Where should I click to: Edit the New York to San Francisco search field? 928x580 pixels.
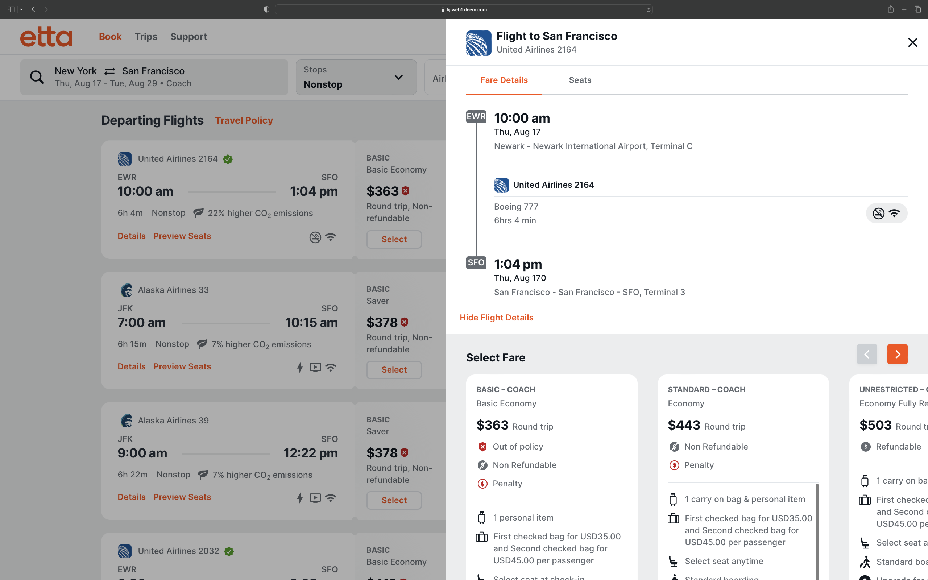point(154,77)
